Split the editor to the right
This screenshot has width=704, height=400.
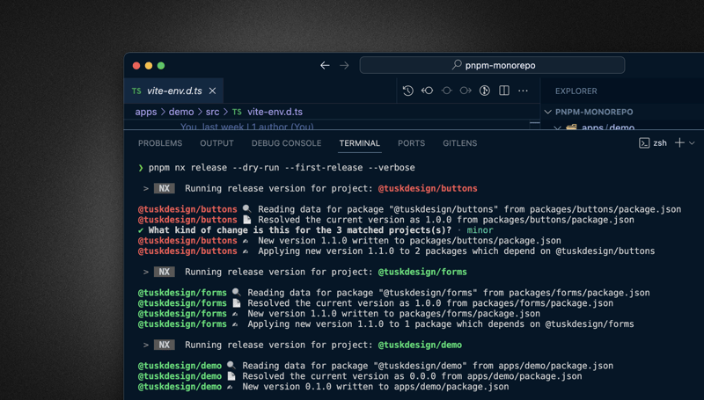[x=504, y=91]
